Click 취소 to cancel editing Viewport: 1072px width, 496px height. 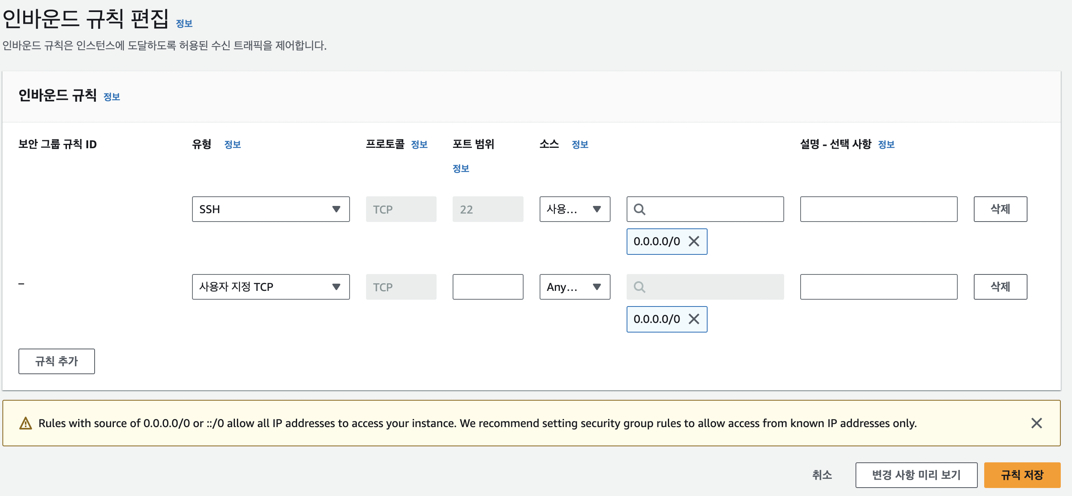click(x=822, y=475)
